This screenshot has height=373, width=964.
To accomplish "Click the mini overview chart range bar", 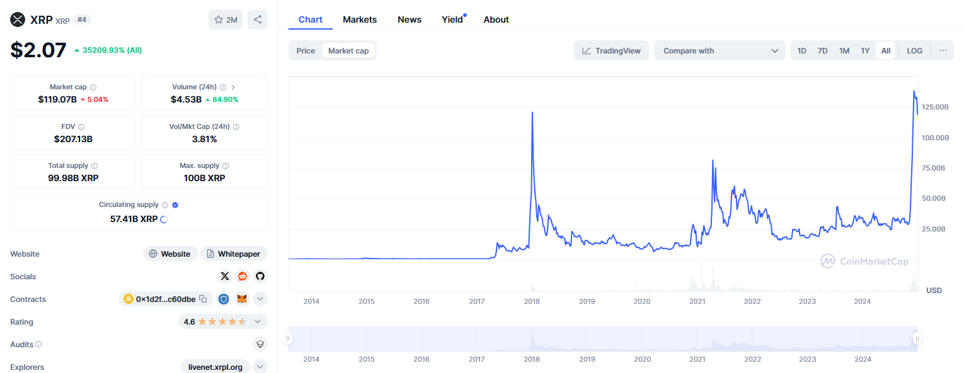I will coord(602,338).
